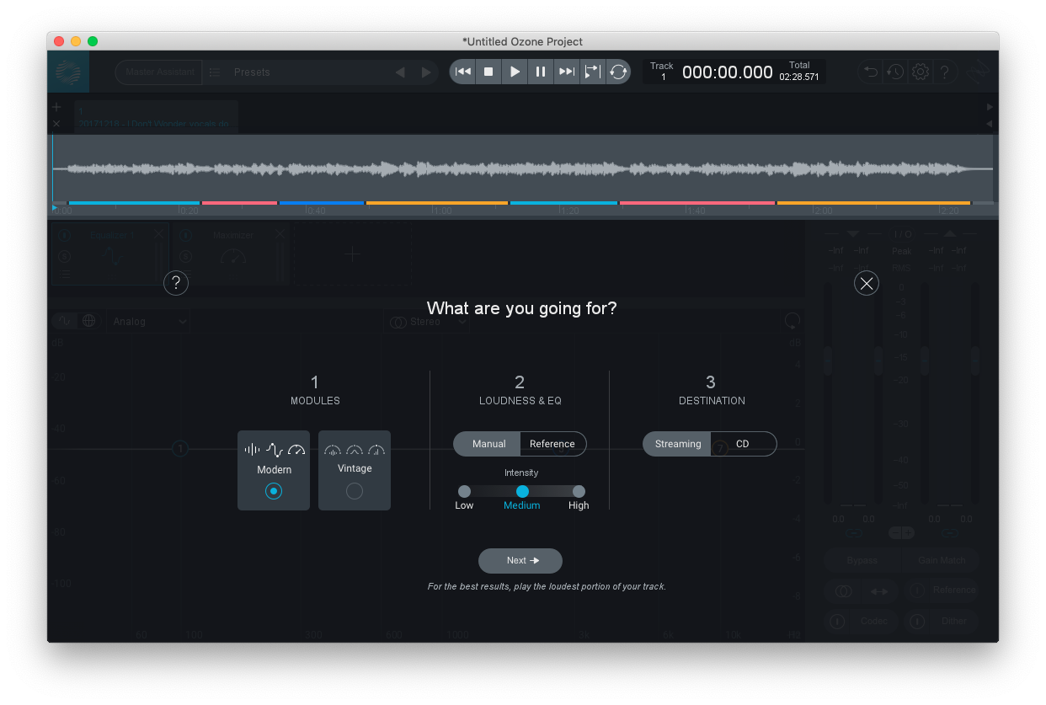Toggle the Codec button
The height and width of the screenshot is (705, 1046).
(x=862, y=622)
